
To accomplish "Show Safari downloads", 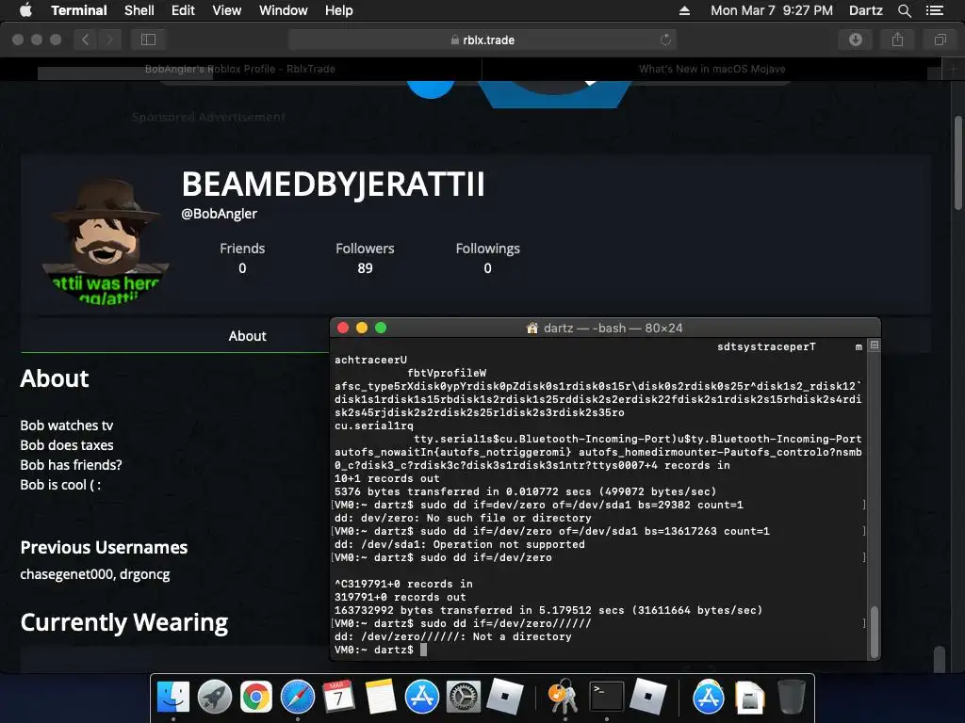I will pos(856,40).
